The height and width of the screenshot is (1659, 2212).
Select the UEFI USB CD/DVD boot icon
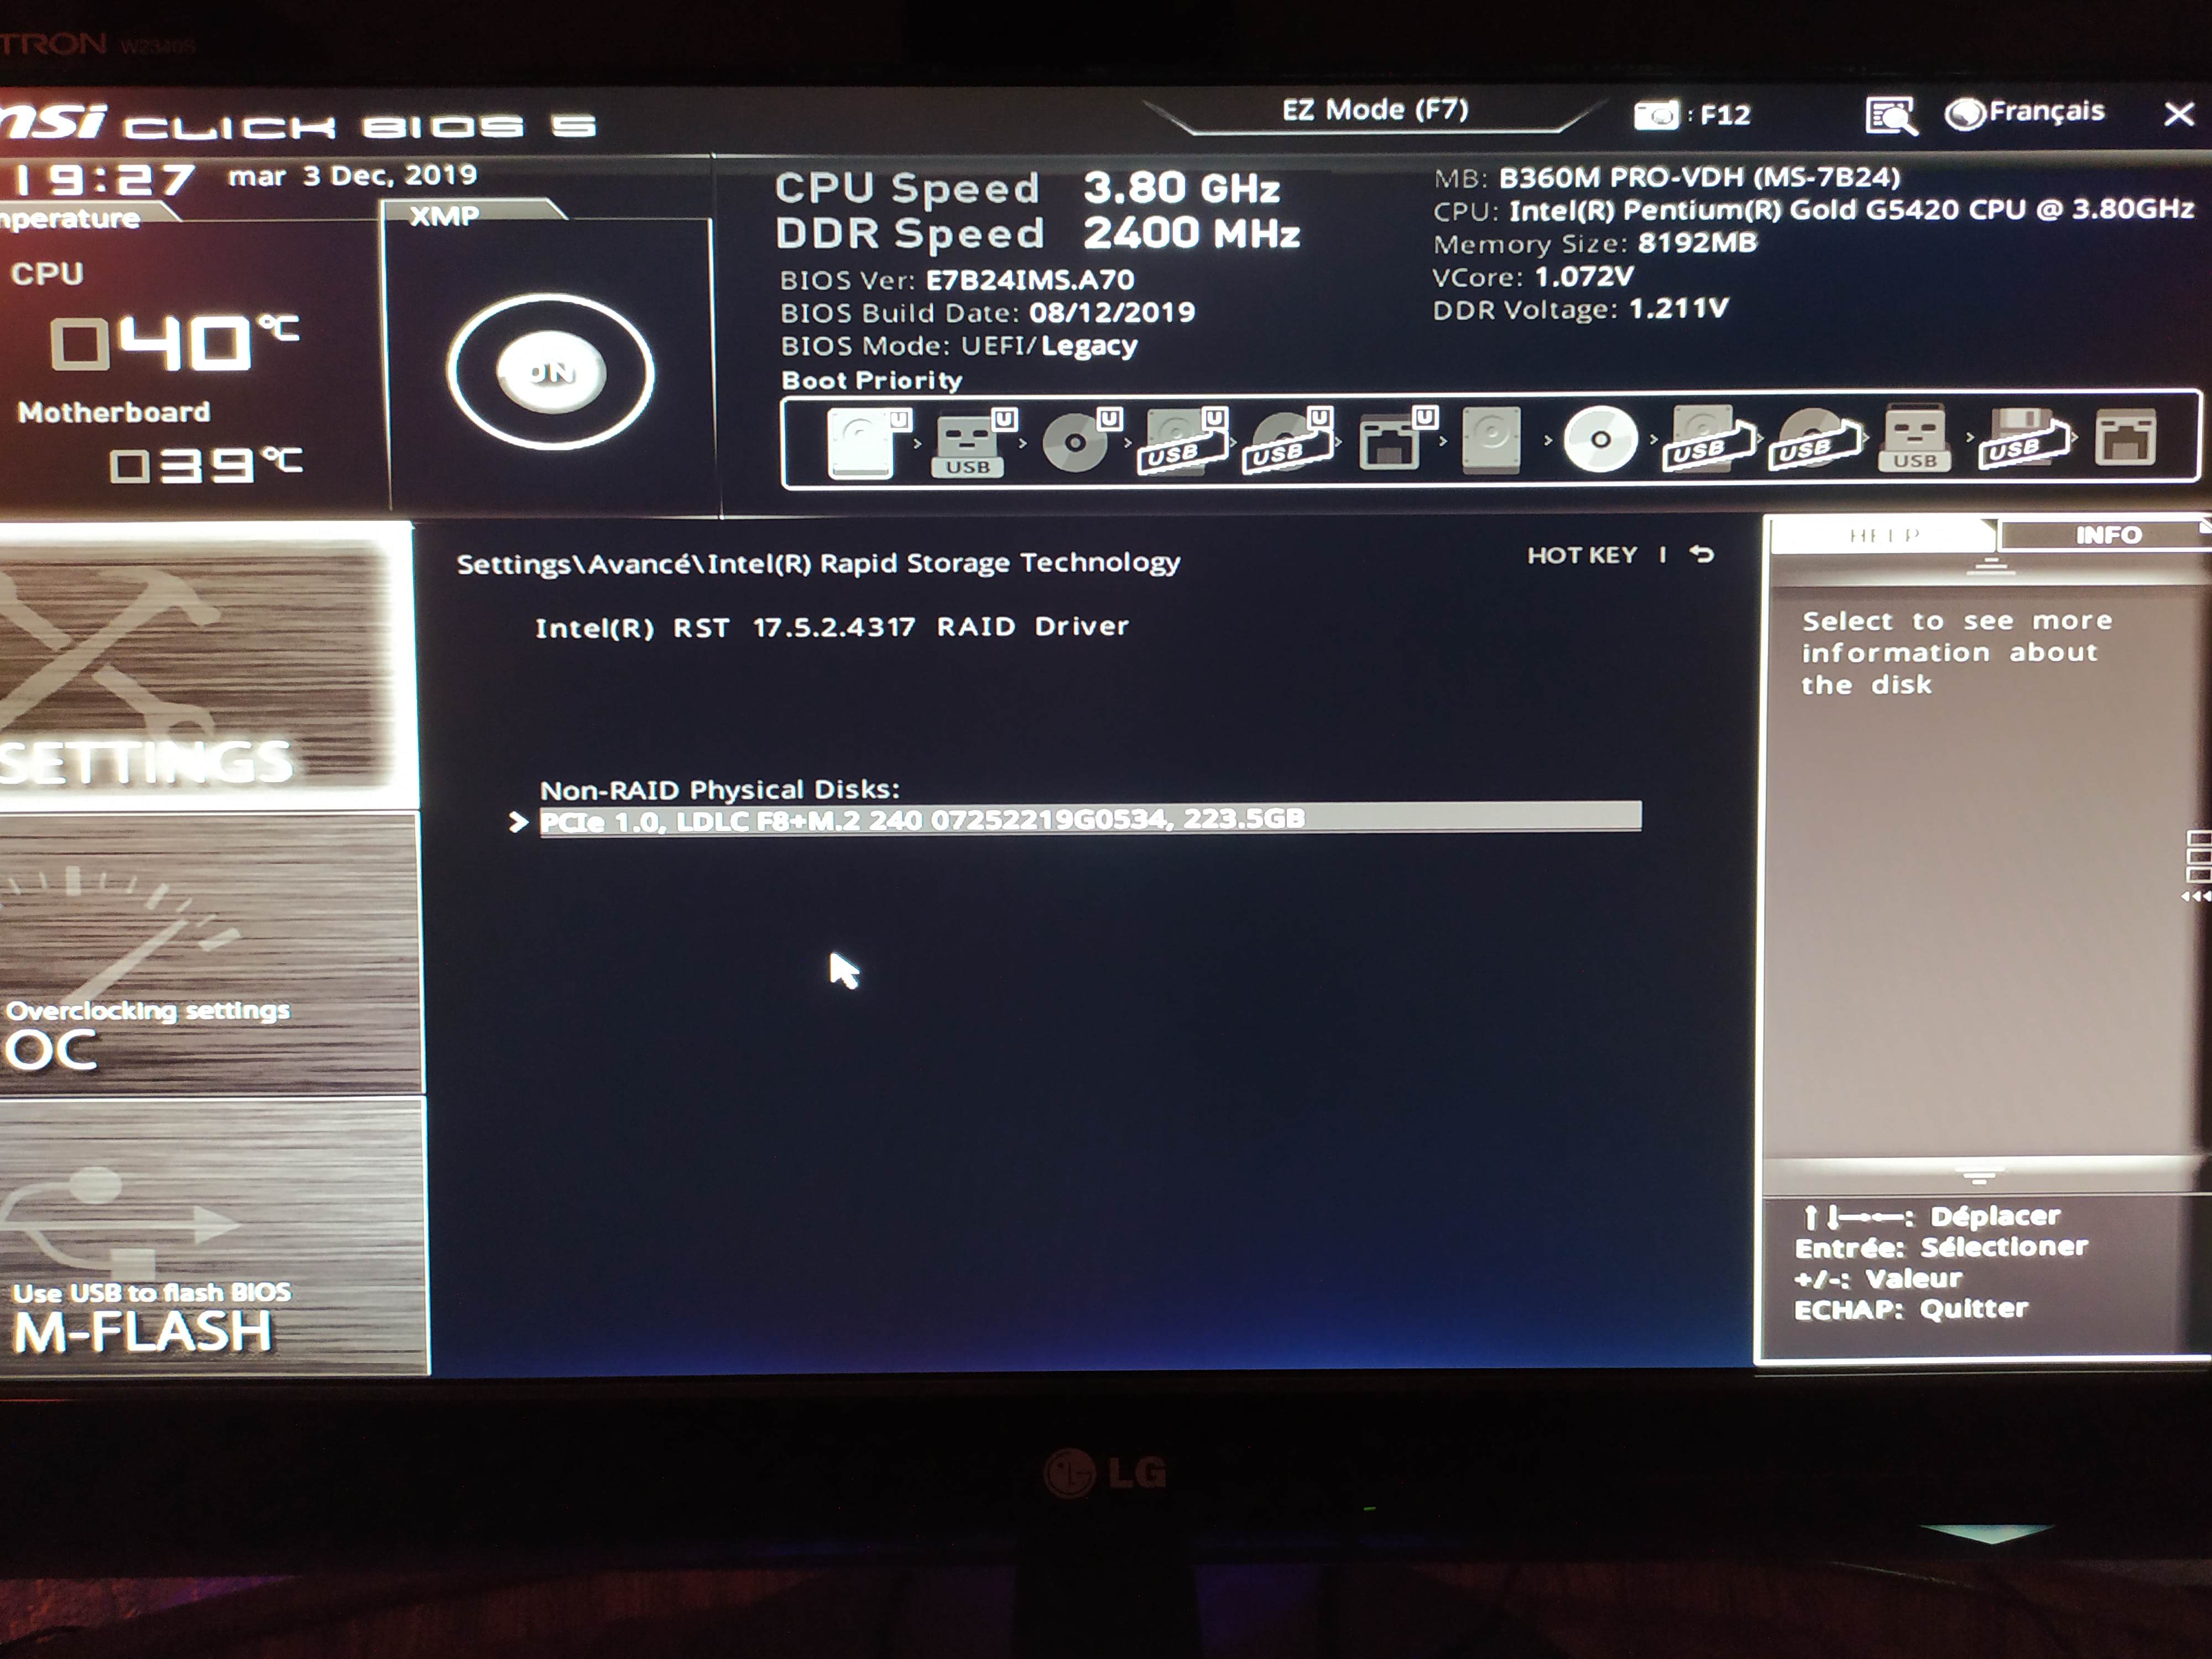pyautogui.click(x=1287, y=441)
